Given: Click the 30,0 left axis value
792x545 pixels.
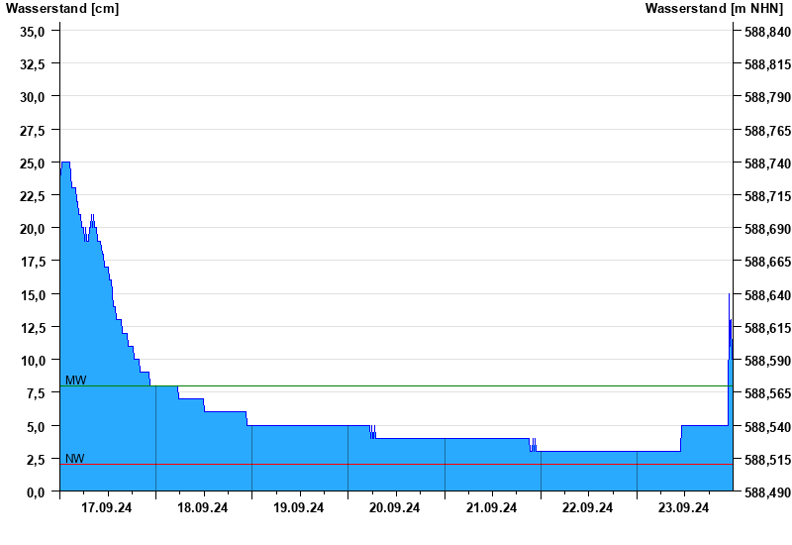Looking at the screenshot, I should coord(32,97).
